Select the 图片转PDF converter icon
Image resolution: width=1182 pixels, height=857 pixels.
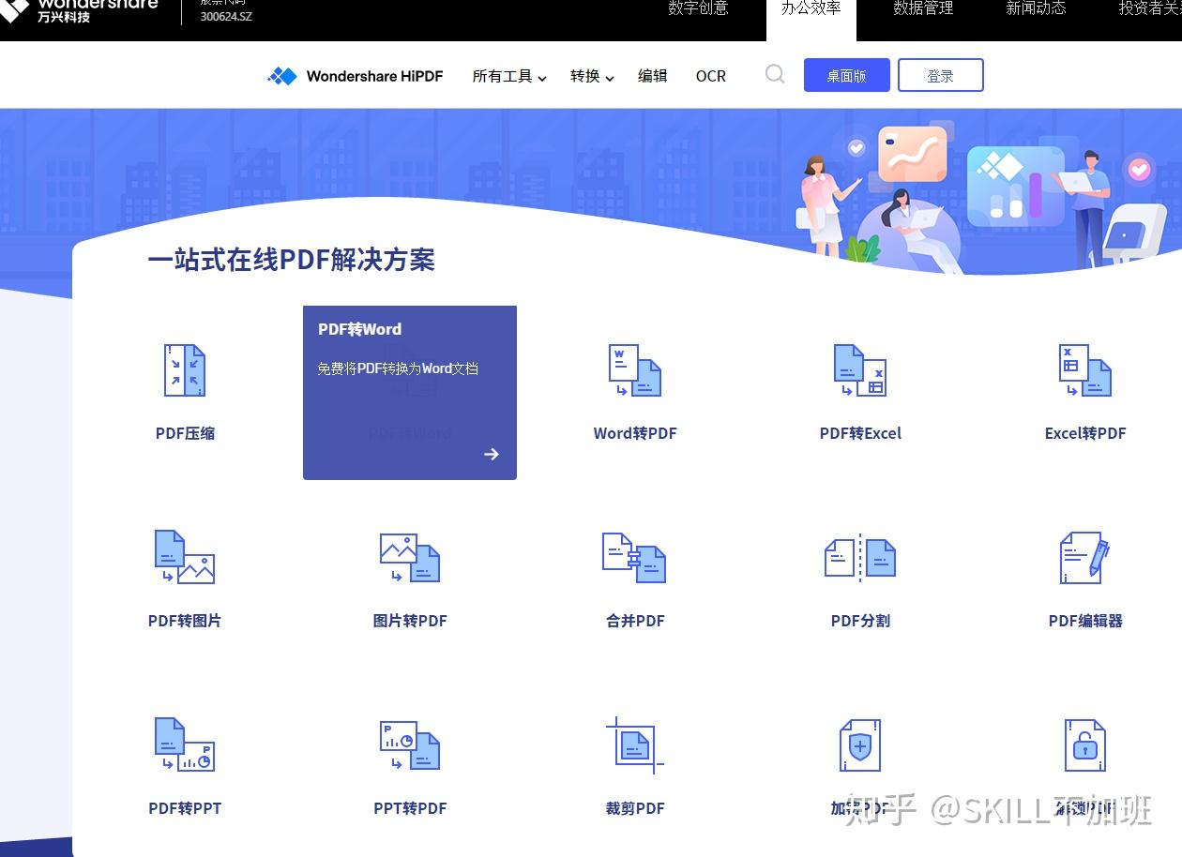[410, 557]
